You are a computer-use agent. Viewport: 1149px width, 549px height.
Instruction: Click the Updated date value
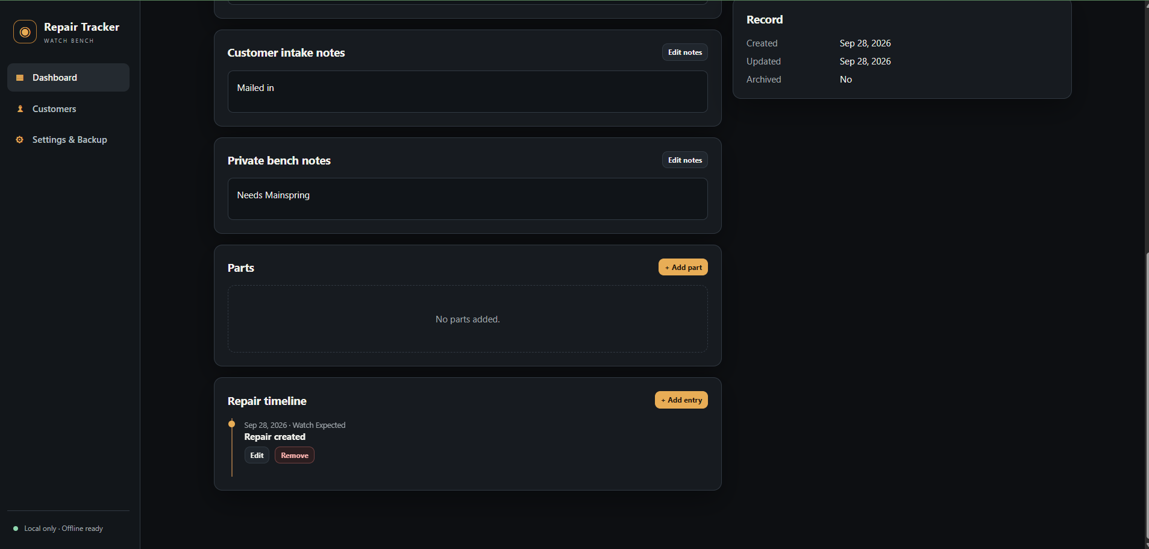865,61
